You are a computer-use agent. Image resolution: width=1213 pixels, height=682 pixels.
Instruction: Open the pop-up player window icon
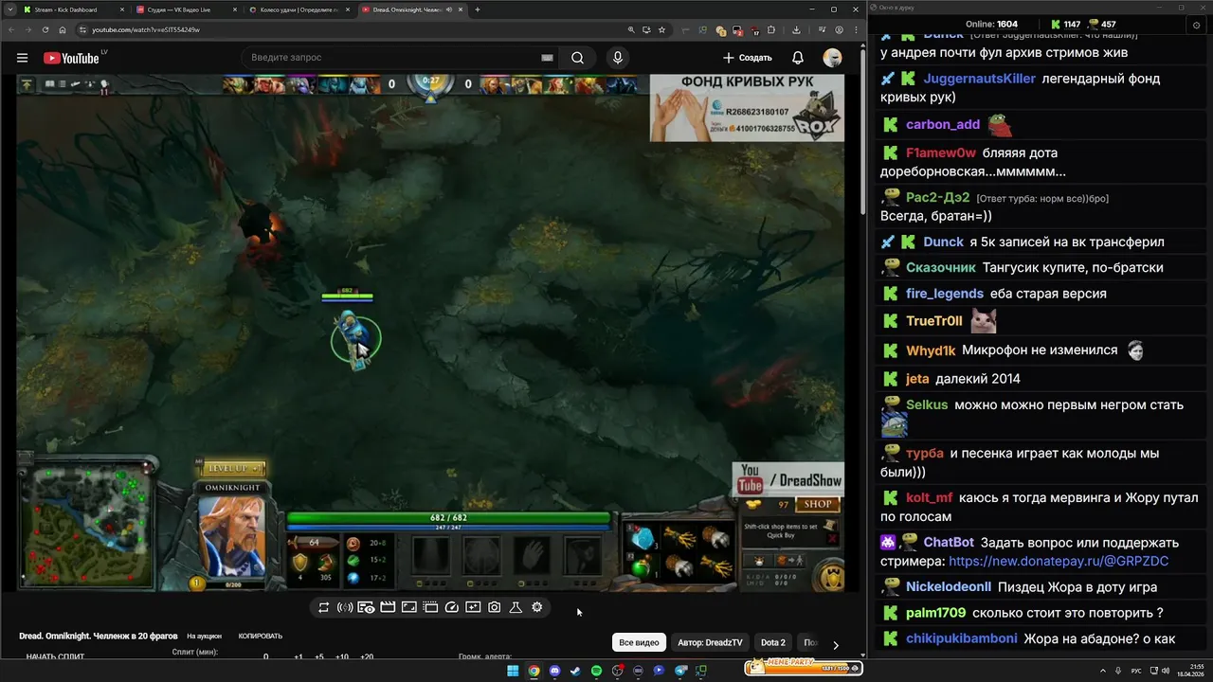click(430, 607)
